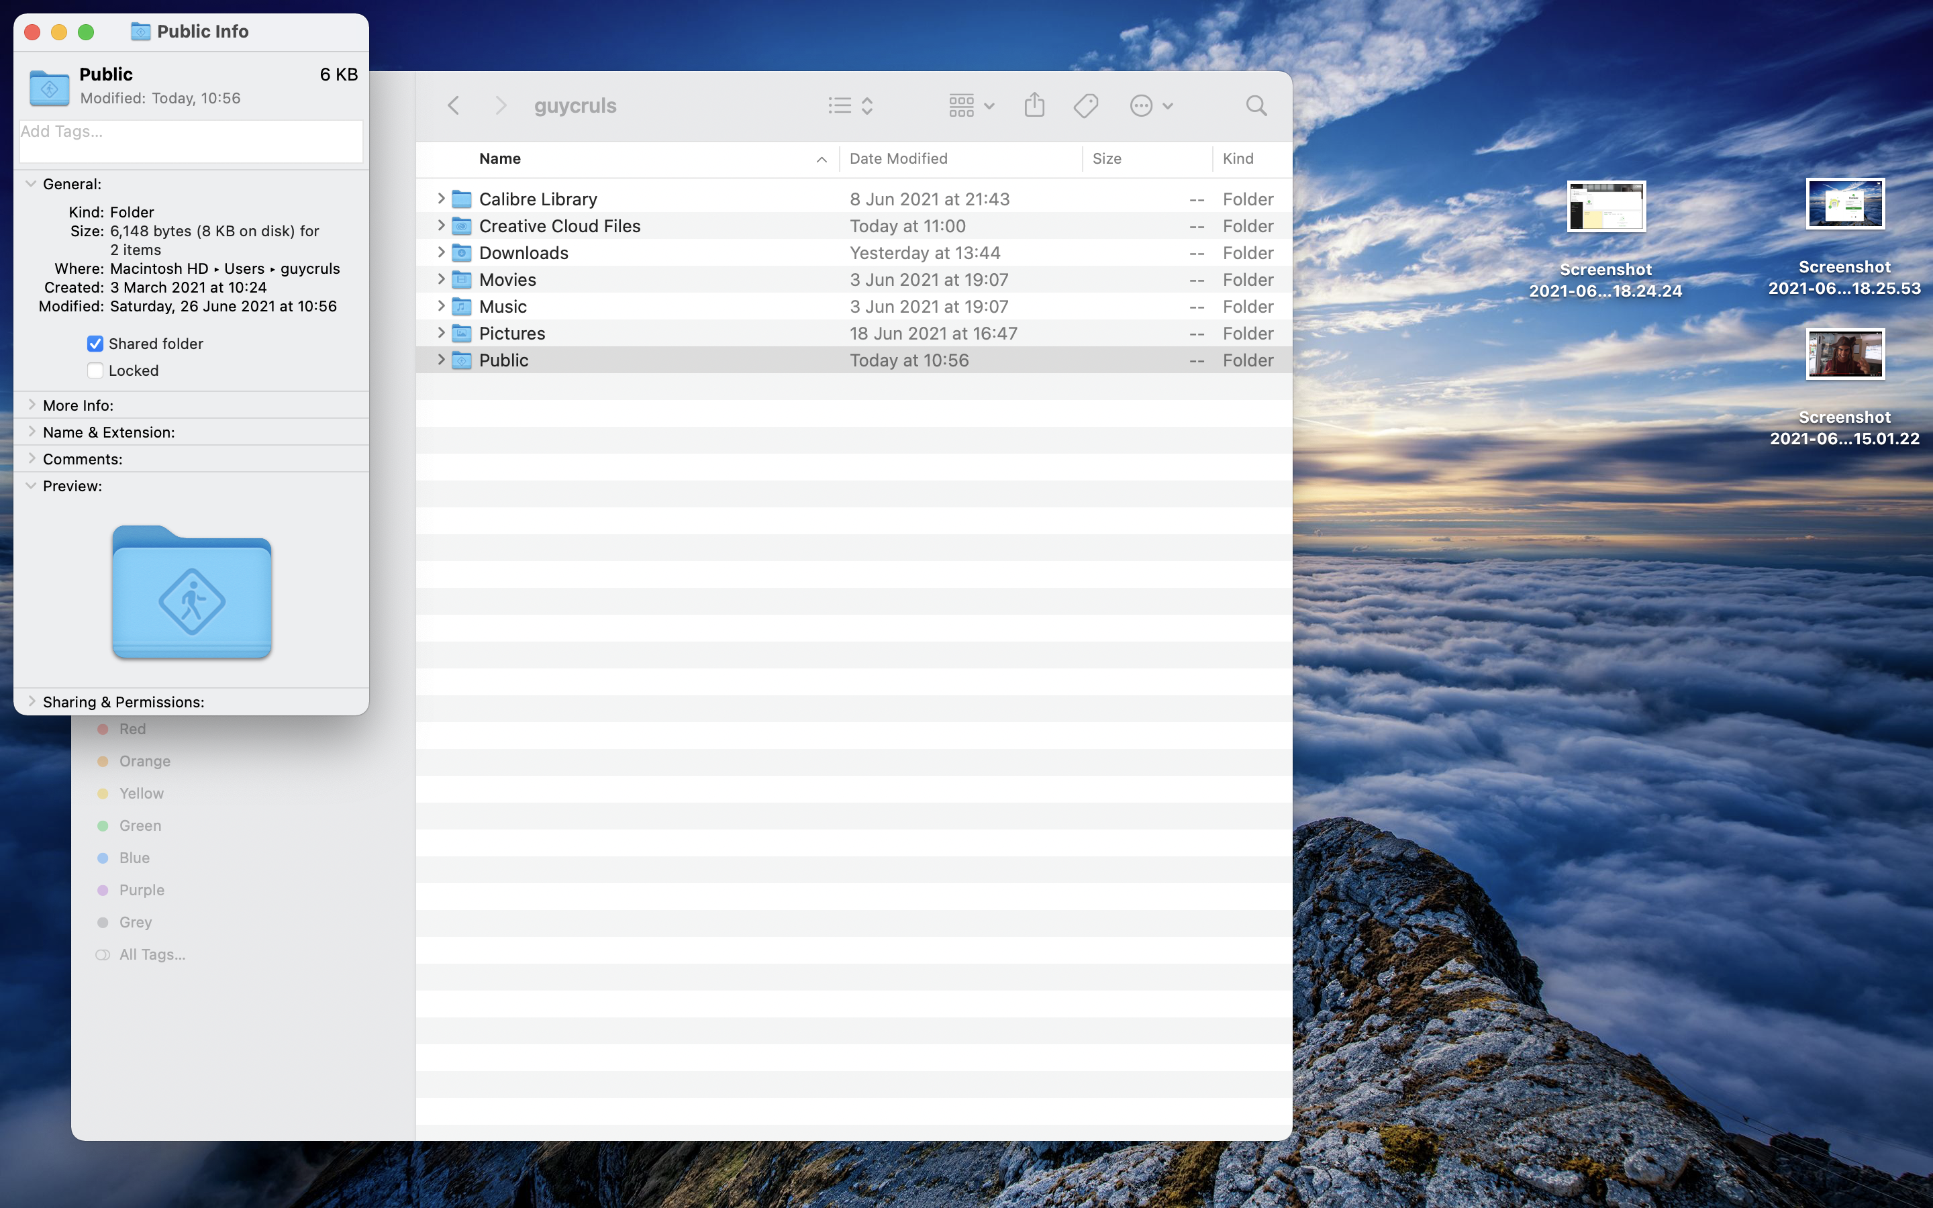Click the Edit Tags toolbar icon

1085,105
